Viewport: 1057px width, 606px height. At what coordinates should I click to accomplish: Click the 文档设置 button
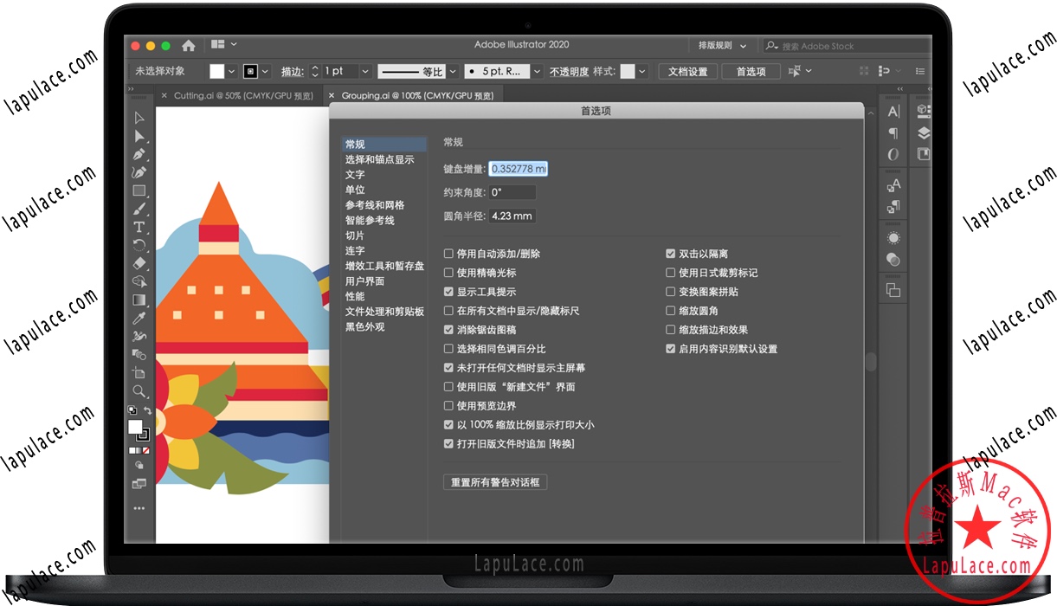688,72
